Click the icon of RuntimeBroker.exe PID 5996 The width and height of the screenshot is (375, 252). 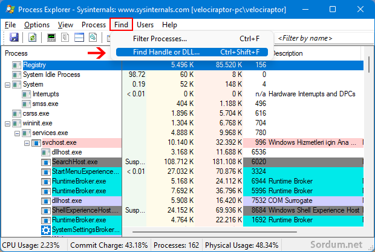click(x=46, y=191)
